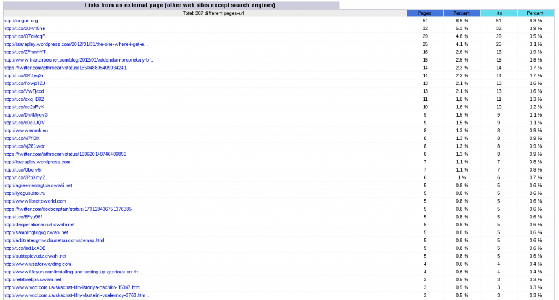Open the http://t.co/de2aRyK link
Viewport: 559px width, 300px height.
click(x=24, y=107)
